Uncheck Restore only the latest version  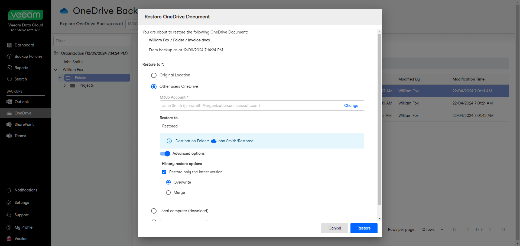point(164,172)
